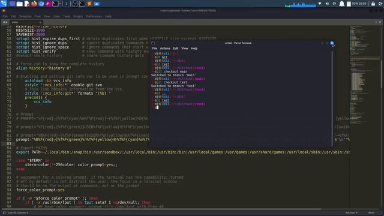Open terminal emulator launcher in panel
384x216 pixels.
(x=55, y=4)
